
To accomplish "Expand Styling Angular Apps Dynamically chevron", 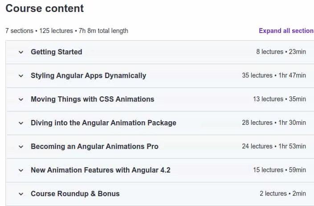I will pos(21,76).
